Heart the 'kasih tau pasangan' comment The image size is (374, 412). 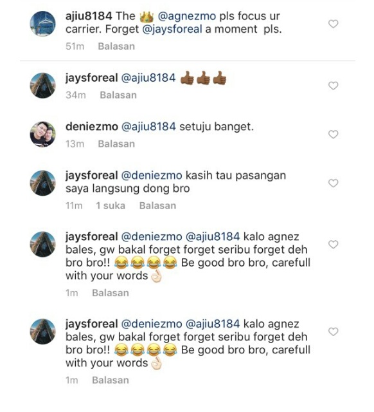(x=334, y=183)
